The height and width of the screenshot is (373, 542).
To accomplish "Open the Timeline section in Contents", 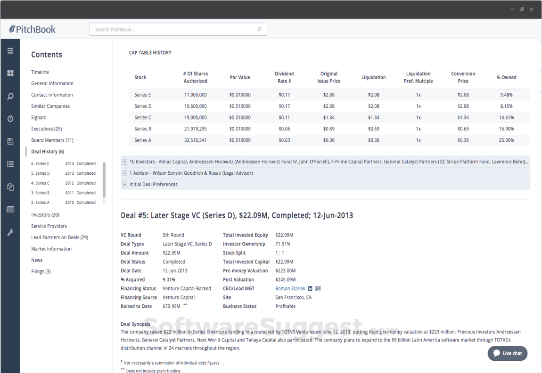I will [40, 72].
